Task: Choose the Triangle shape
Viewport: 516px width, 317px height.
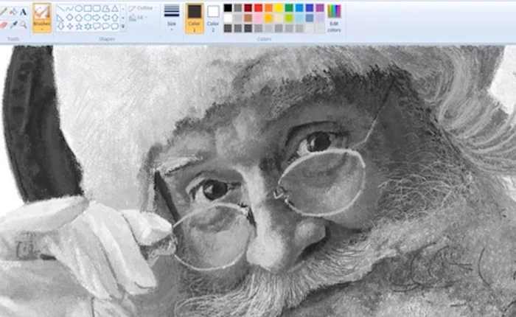Action: click(x=115, y=8)
